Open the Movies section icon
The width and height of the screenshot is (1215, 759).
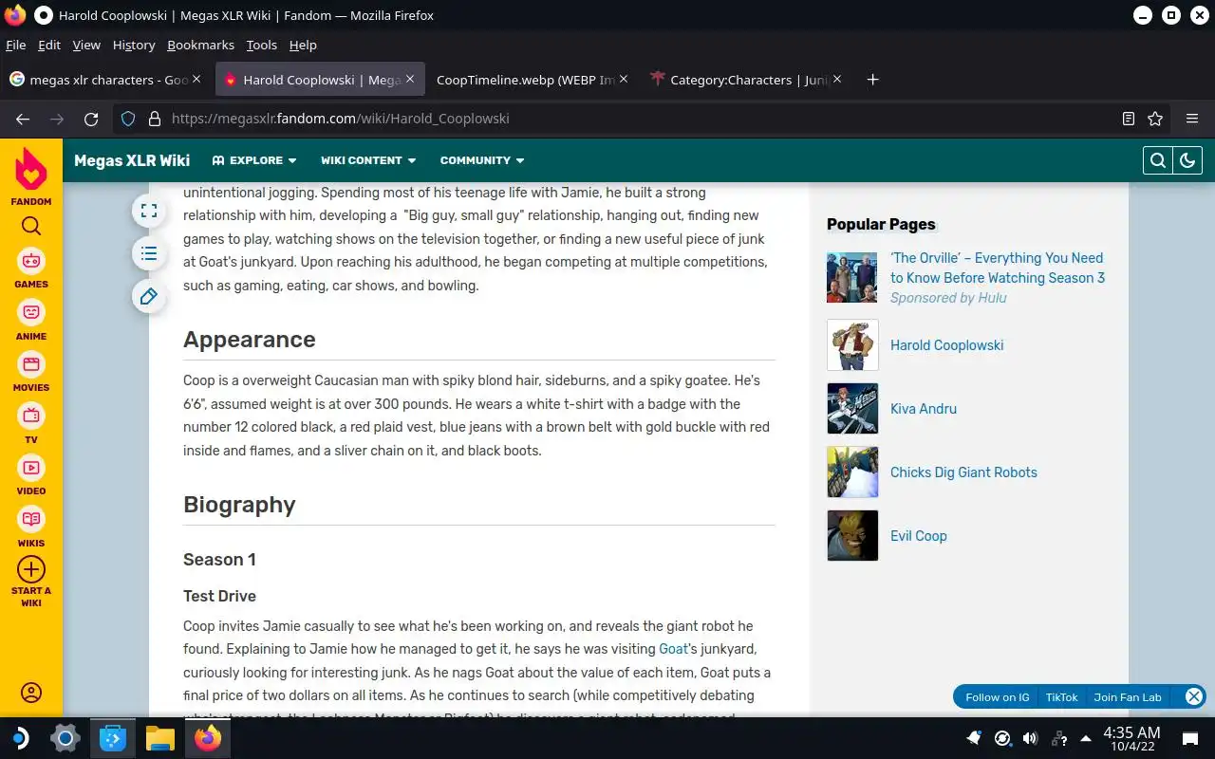pyautogui.click(x=31, y=364)
